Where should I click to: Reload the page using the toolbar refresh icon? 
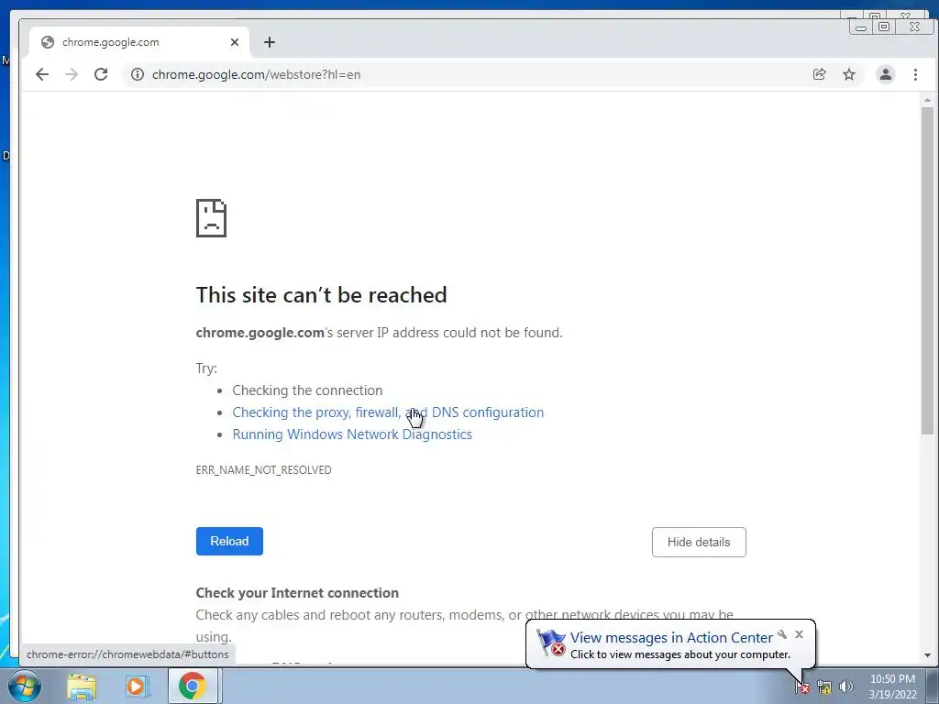(x=101, y=74)
